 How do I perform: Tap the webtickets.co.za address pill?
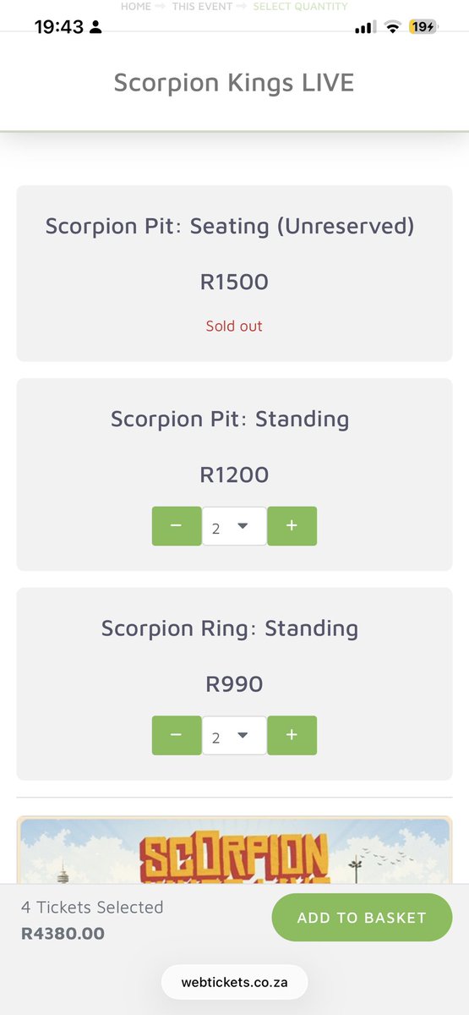(x=234, y=983)
